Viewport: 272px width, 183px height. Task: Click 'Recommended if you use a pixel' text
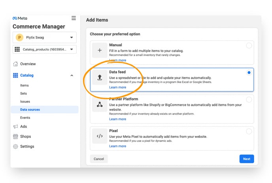140,141
